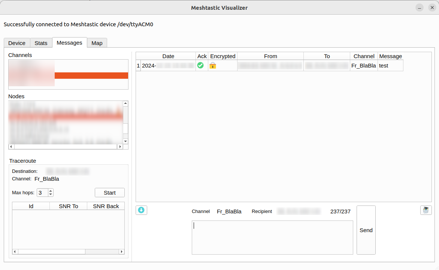Click the Fr_BlaBla cell in message row

[x=364, y=66]
